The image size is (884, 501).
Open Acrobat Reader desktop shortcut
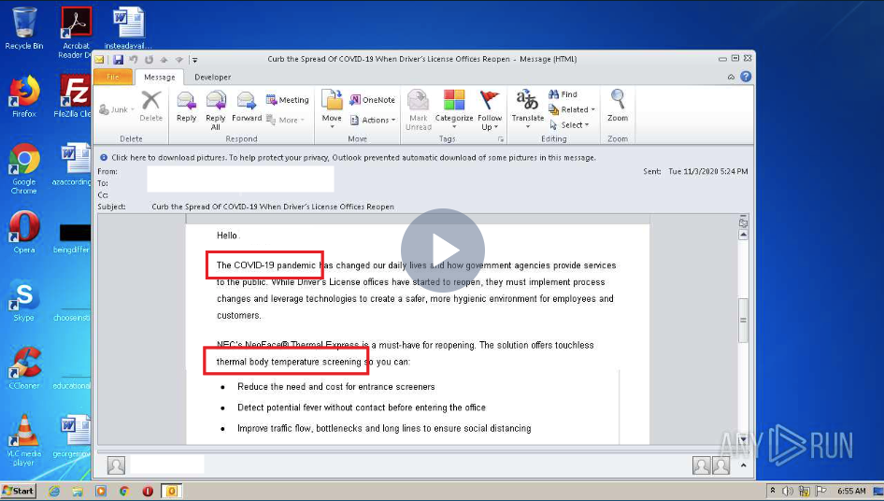(x=76, y=33)
